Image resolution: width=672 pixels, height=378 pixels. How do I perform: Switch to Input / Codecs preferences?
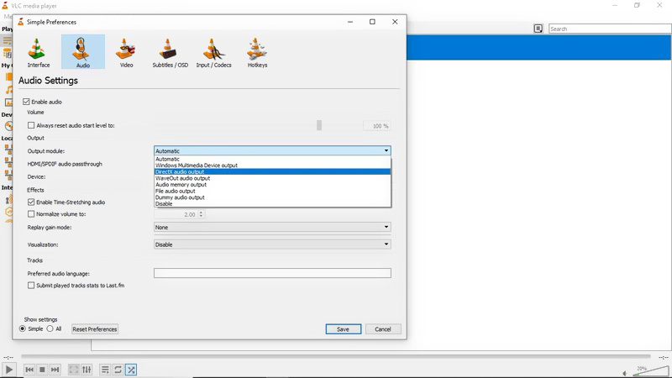[213, 52]
